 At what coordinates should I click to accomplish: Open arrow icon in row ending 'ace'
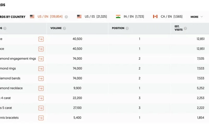[41, 49]
